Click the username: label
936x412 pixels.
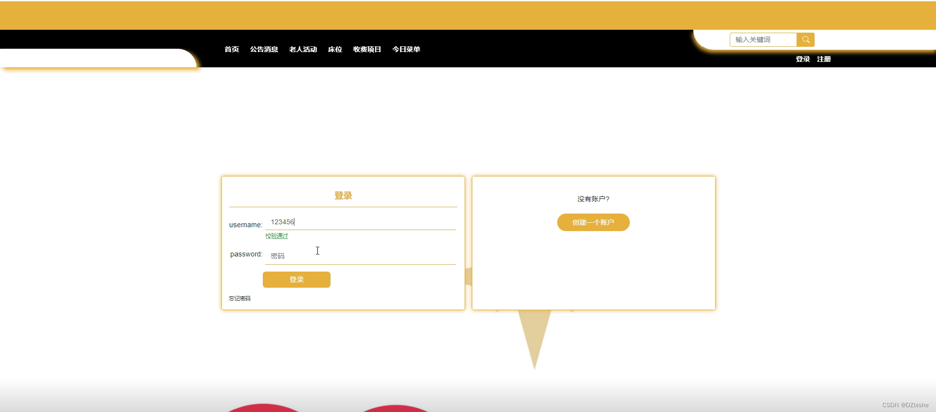[246, 225]
